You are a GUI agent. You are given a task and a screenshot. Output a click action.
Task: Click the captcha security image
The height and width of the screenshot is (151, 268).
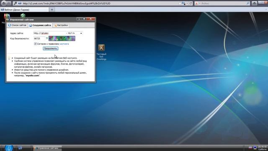click(x=62, y=38)
